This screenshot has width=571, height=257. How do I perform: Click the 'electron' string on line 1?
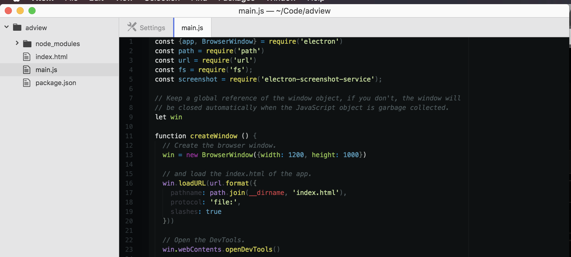coord(320,41)
